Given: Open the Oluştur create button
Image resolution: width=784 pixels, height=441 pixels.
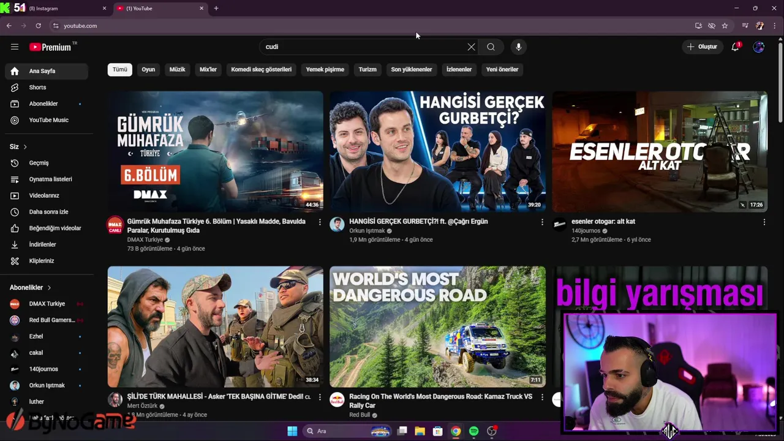Looking at the screenshot, I should [702, 47].
